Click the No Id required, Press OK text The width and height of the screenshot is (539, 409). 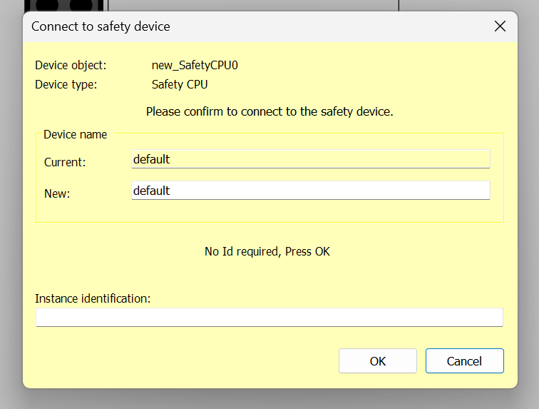[x=267, y=252]
